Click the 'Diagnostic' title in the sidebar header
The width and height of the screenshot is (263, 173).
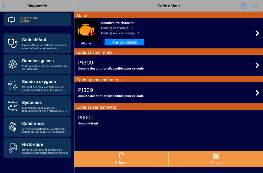click(x=37, y=6)
